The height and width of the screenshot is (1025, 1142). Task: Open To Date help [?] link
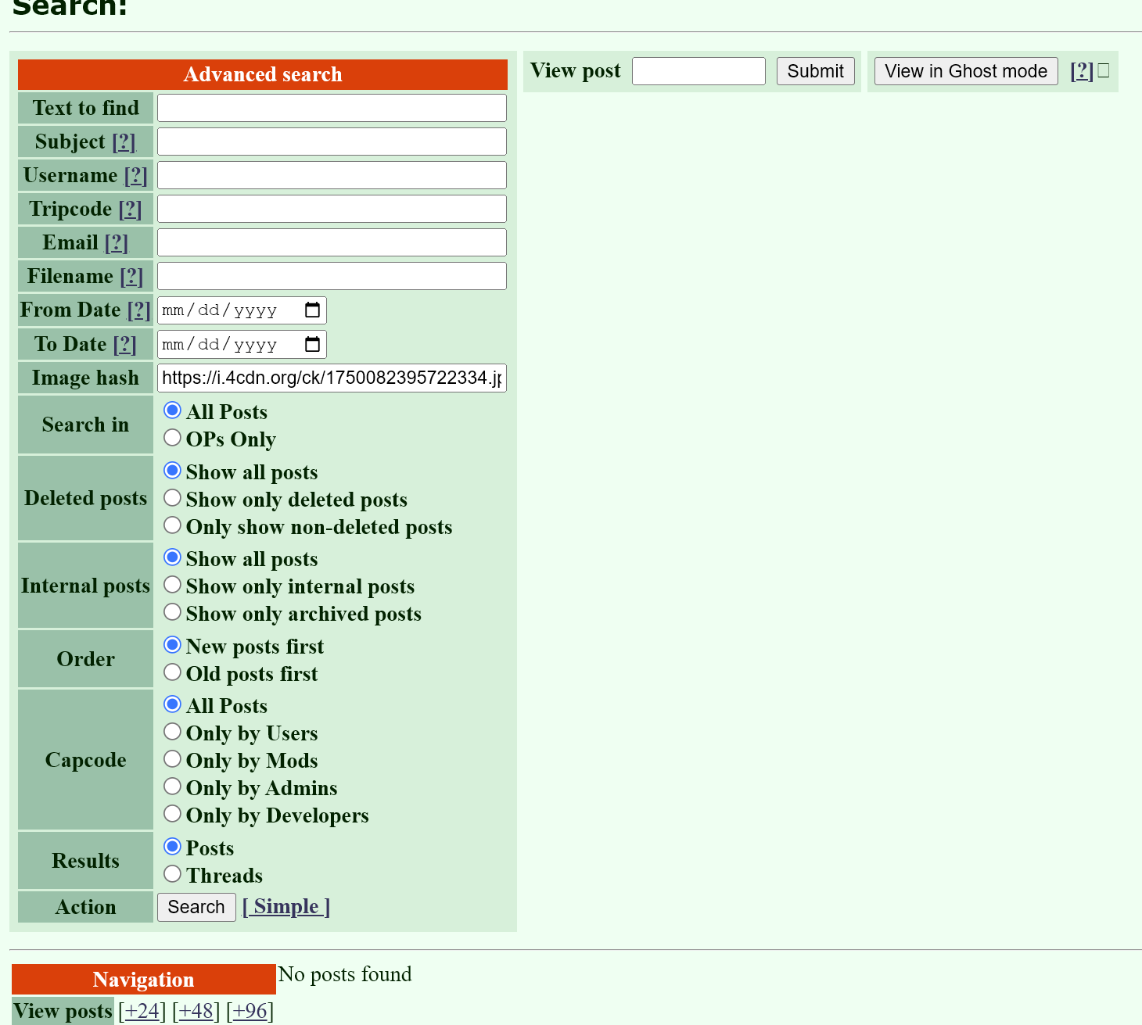pyautogui.click(x=124, y=345)
